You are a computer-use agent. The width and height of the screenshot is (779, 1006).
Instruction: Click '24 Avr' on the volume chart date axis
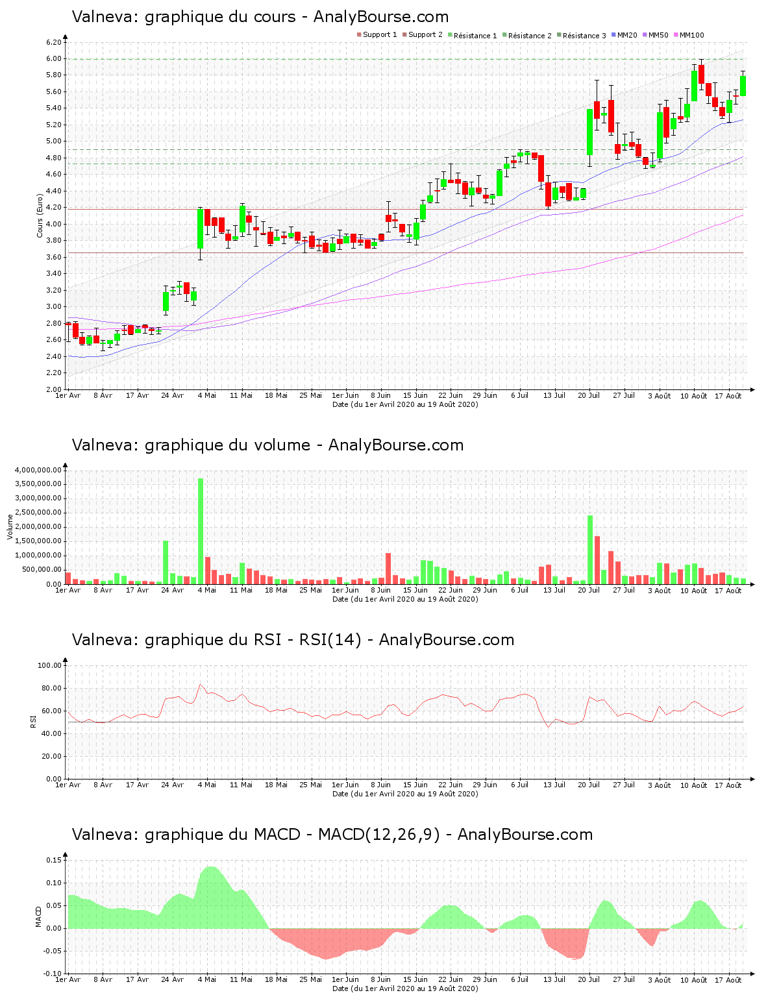click(x=172, y=590)
